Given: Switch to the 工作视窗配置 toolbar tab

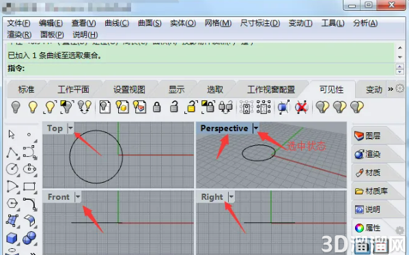Looking at the screenshot, I should coord(271,89).
